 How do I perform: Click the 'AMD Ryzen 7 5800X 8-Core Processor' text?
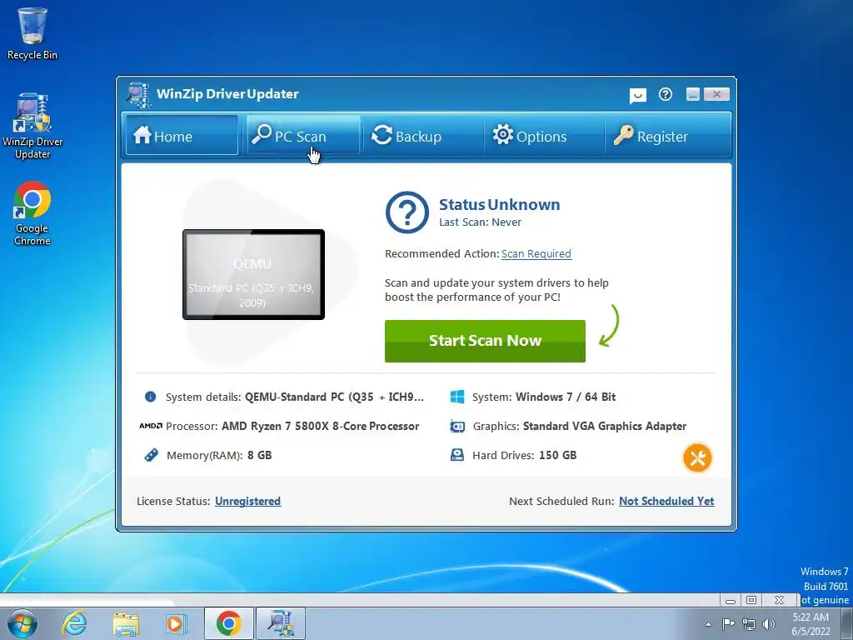(320, 426)
